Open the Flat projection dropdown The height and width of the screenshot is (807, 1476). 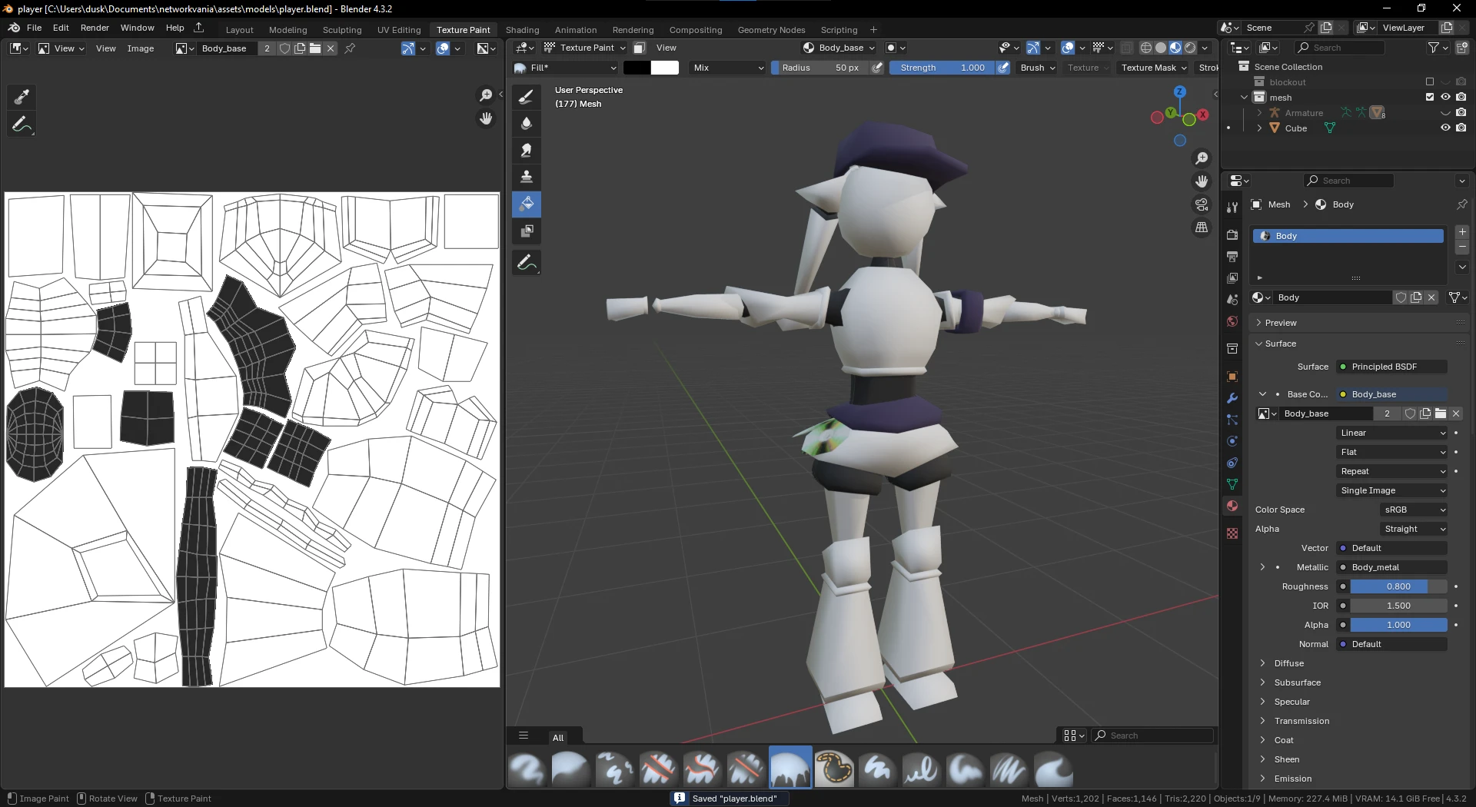[1392, 452]
